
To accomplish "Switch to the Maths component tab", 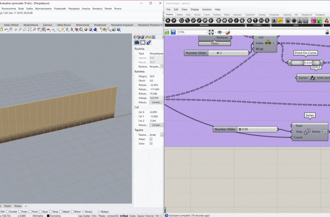I will [179, 15].
